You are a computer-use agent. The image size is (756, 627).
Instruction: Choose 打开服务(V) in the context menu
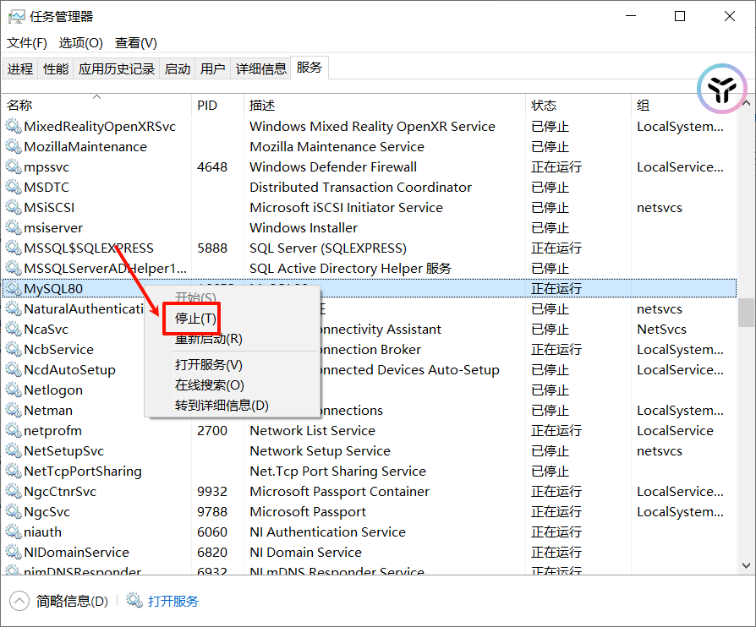click(208, 364)
